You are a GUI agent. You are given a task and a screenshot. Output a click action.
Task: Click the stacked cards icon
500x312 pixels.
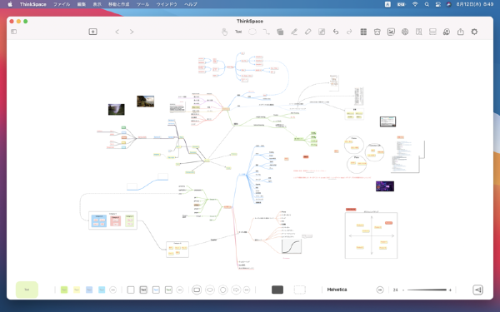280,32
